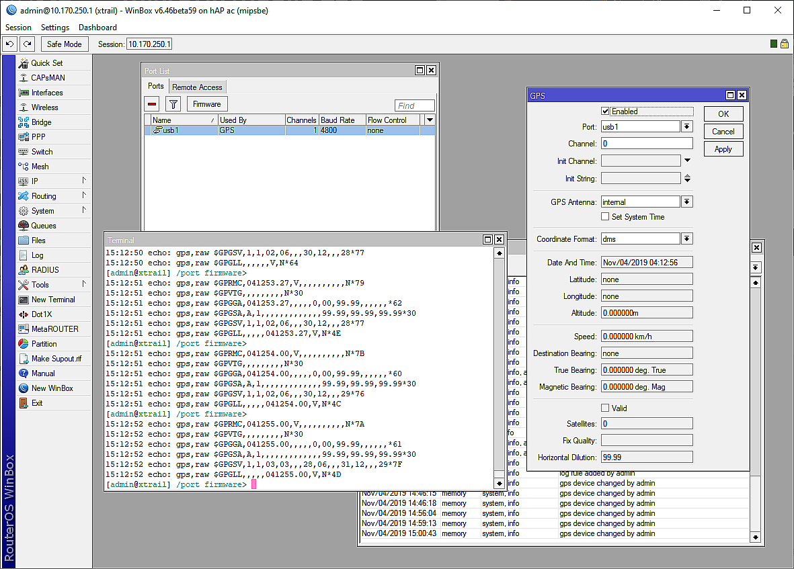The width and height of the screenshot is (794, 569).
Task: Click the Session address field 10.170.250.1
Action: pos(149,44)
